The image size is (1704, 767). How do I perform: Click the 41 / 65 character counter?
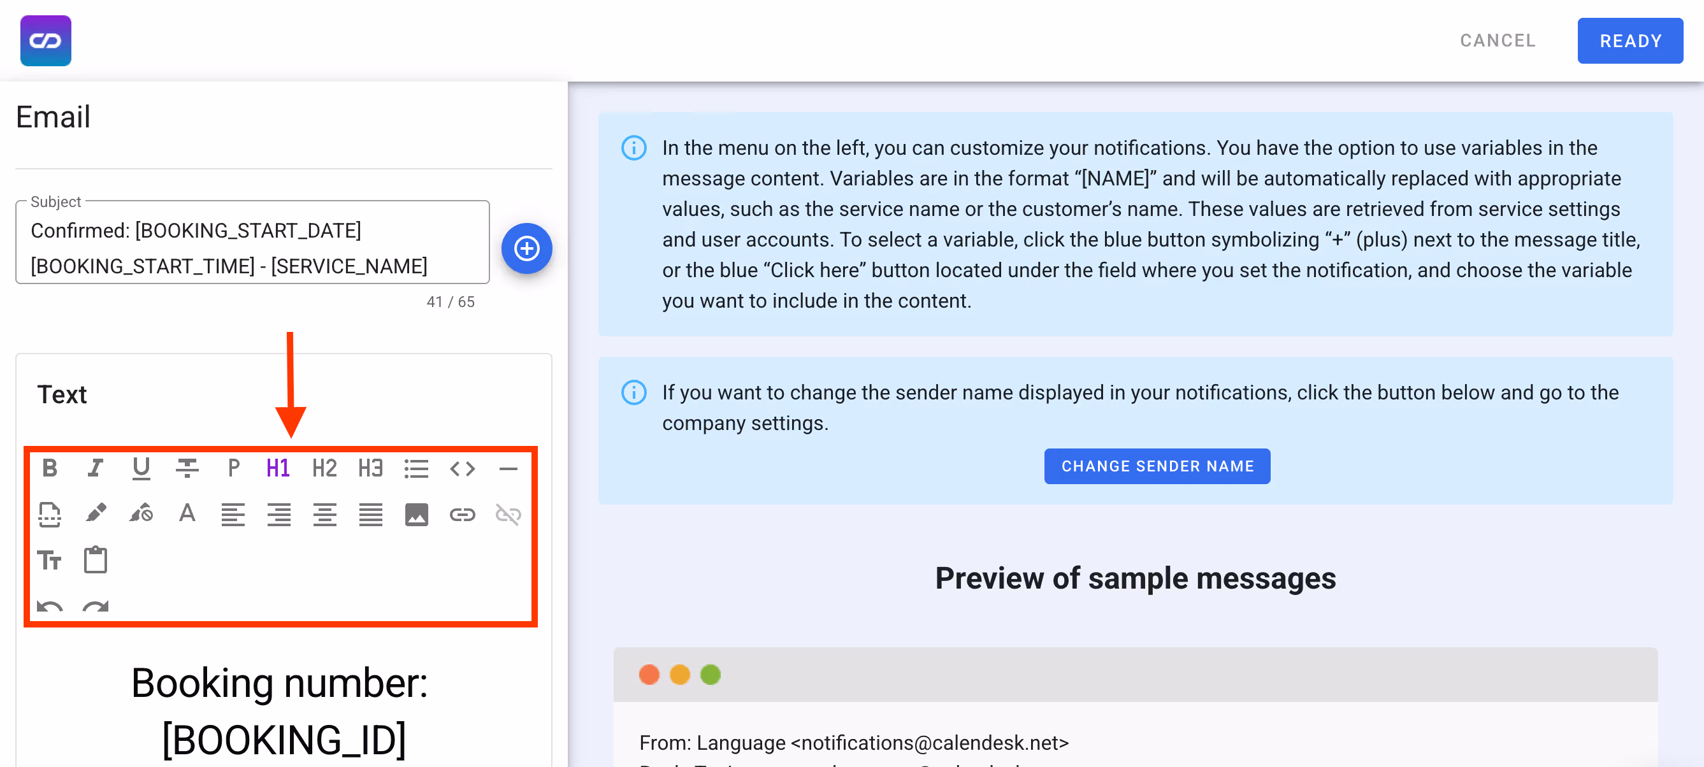pyautogui.click(x=451, y=301)
